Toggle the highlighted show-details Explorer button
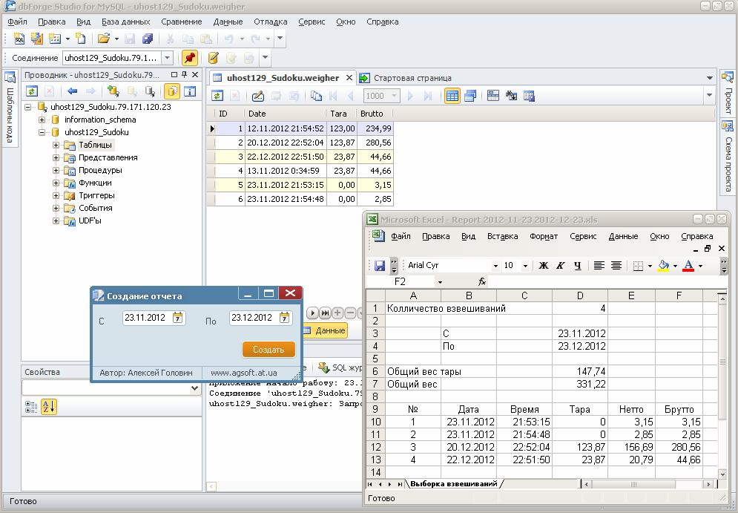Image resolution: width=738 pixels, height=513 pixels. pos(172,91)
